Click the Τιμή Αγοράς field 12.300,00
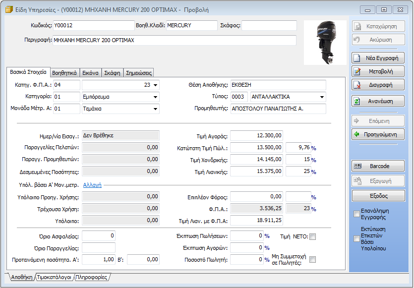 [256, 136]
